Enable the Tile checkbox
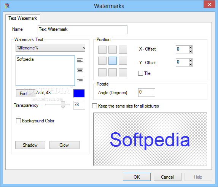Screen dimensions: 218x187 140,73
